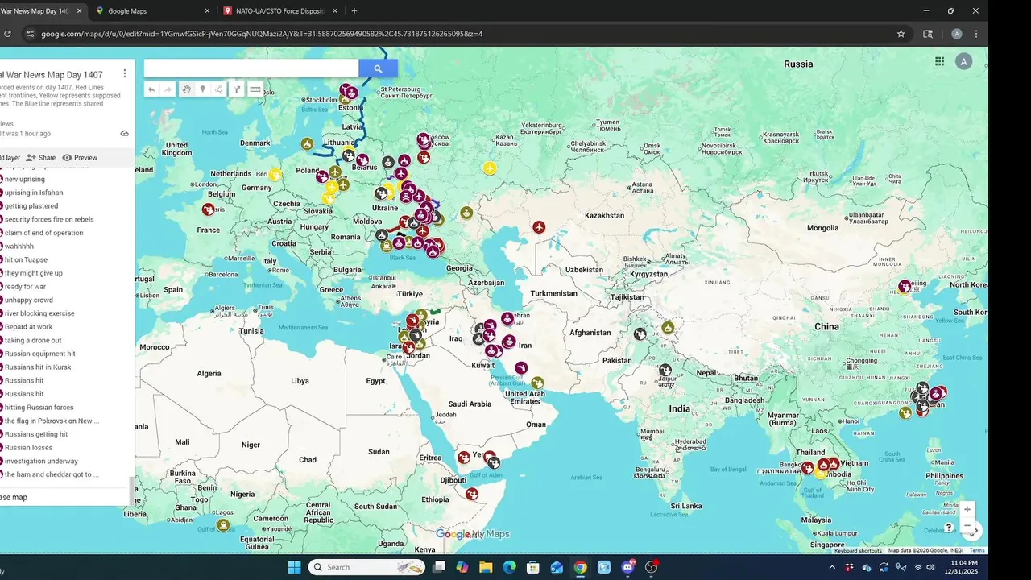Viewport: 1031px width, 580px height.
Task: Open Chrome three-dot menu
Action: [976, 34]
